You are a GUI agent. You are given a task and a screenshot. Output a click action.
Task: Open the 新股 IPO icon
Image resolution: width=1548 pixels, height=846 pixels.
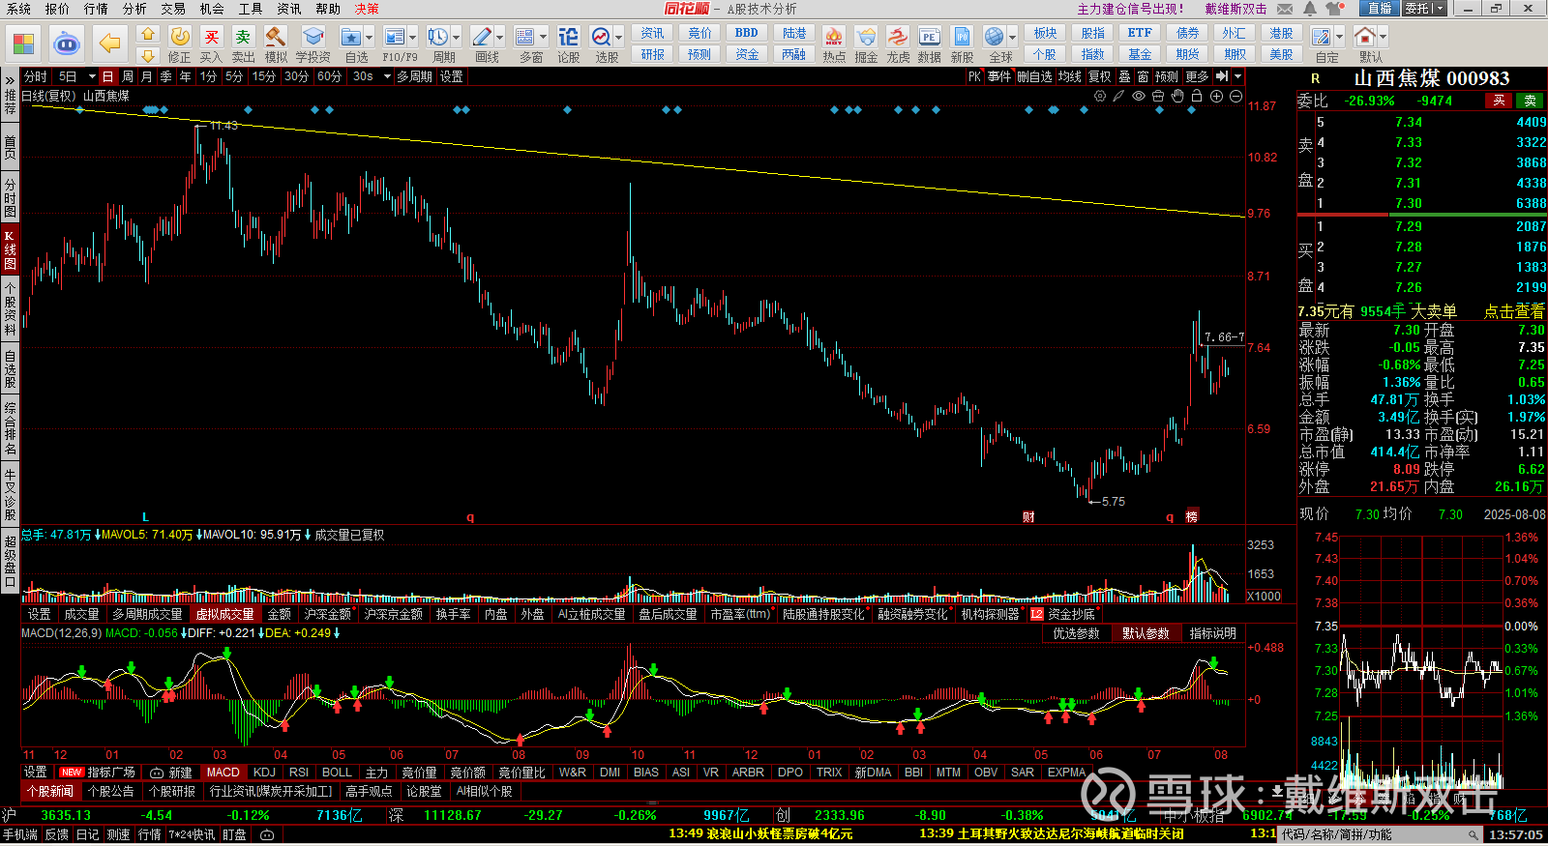[x=962, y=37]
